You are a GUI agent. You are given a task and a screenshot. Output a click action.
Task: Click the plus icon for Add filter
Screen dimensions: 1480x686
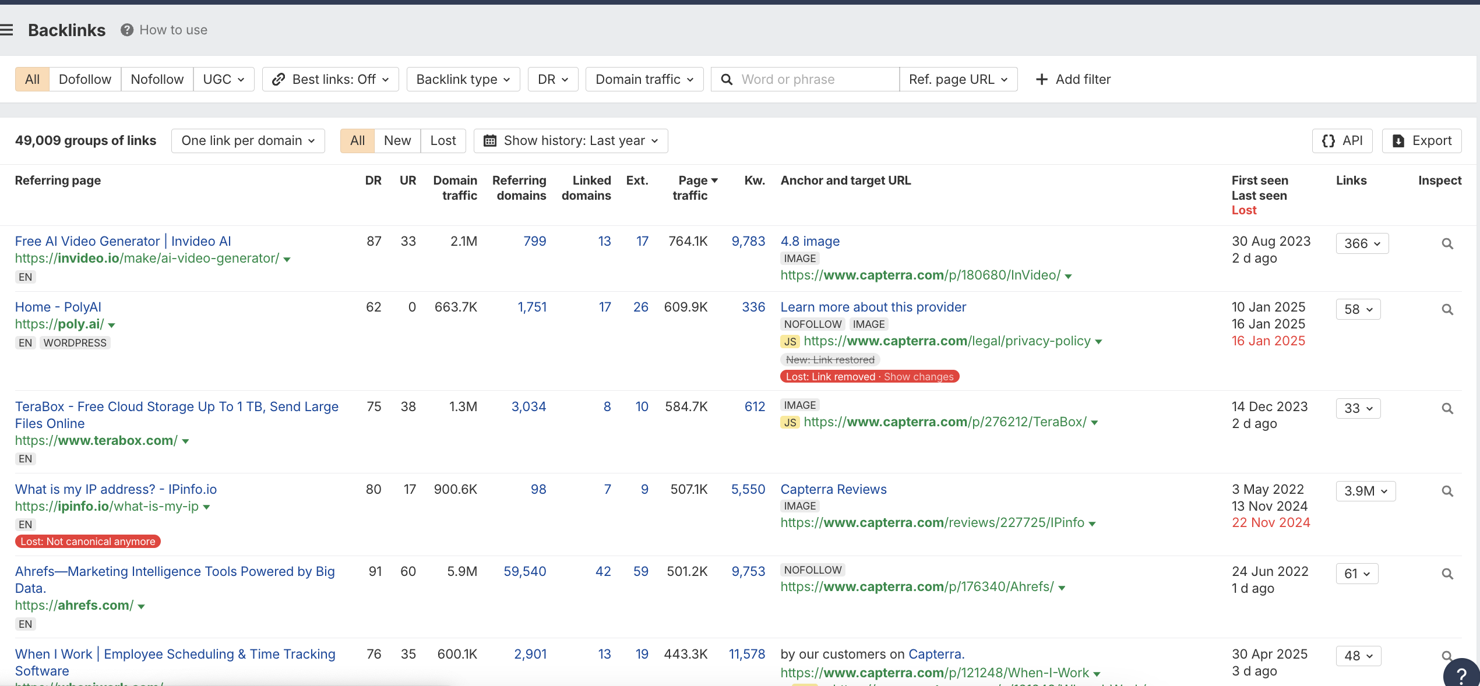[1042, 79]
